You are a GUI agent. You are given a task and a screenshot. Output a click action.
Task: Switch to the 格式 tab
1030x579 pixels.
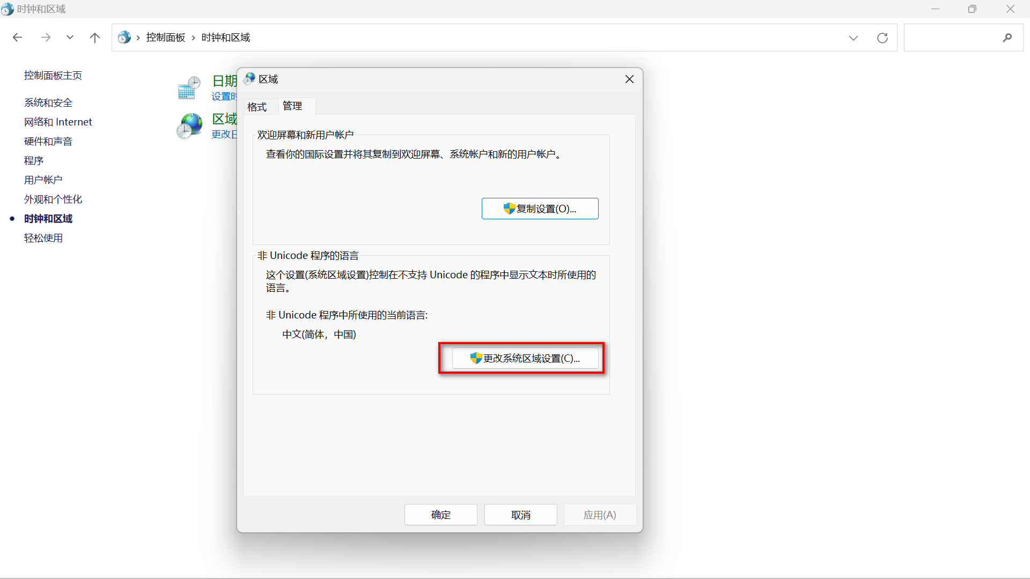point(257,107)
